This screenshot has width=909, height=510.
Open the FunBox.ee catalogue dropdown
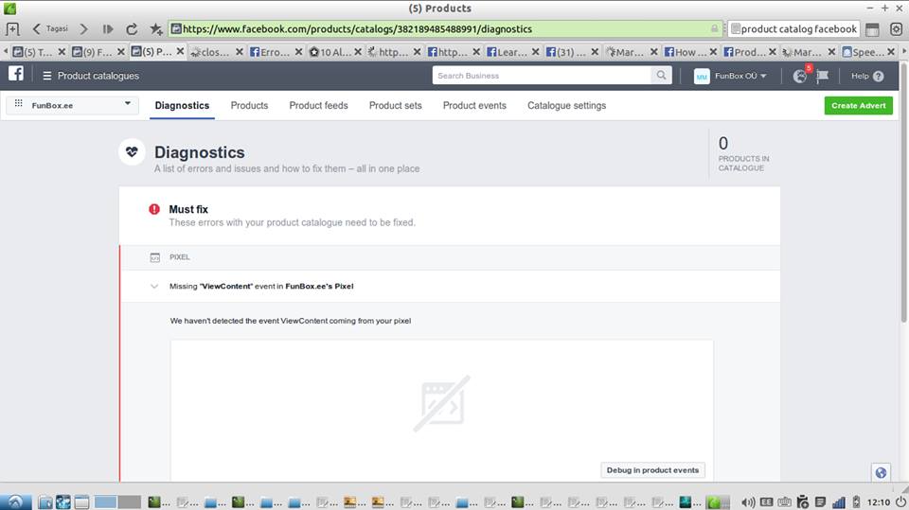(x=73, y=105)
